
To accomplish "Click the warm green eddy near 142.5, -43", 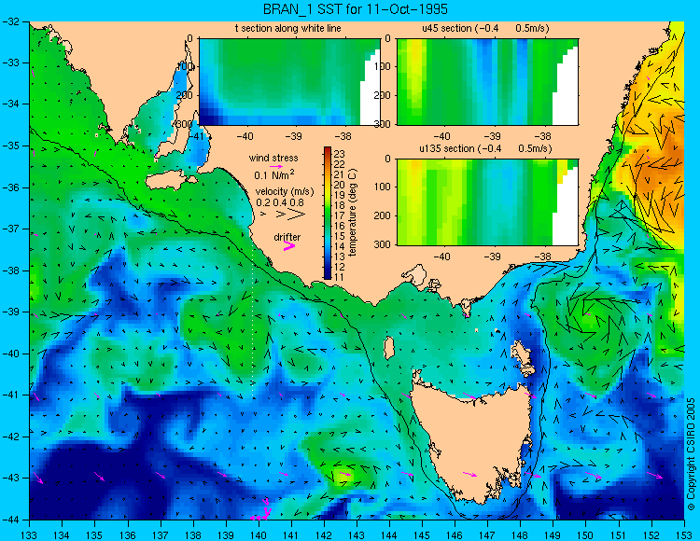I will [344, 474].
